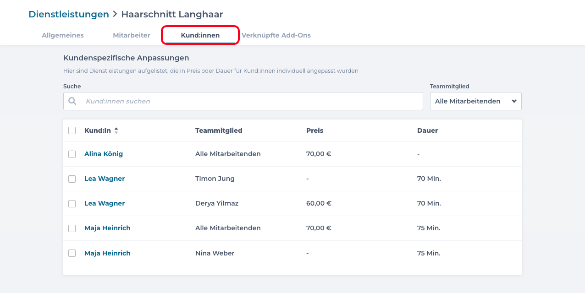Click the magnifier icon in the search field
Image resolution: width=585 pixels, height=293 pixels.
(x=72, y=101)
